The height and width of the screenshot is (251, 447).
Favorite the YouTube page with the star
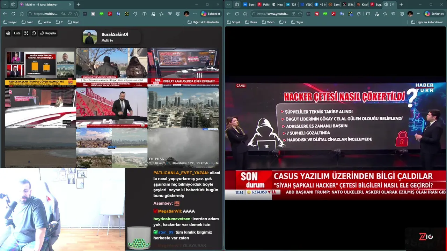tap(300, 14)
